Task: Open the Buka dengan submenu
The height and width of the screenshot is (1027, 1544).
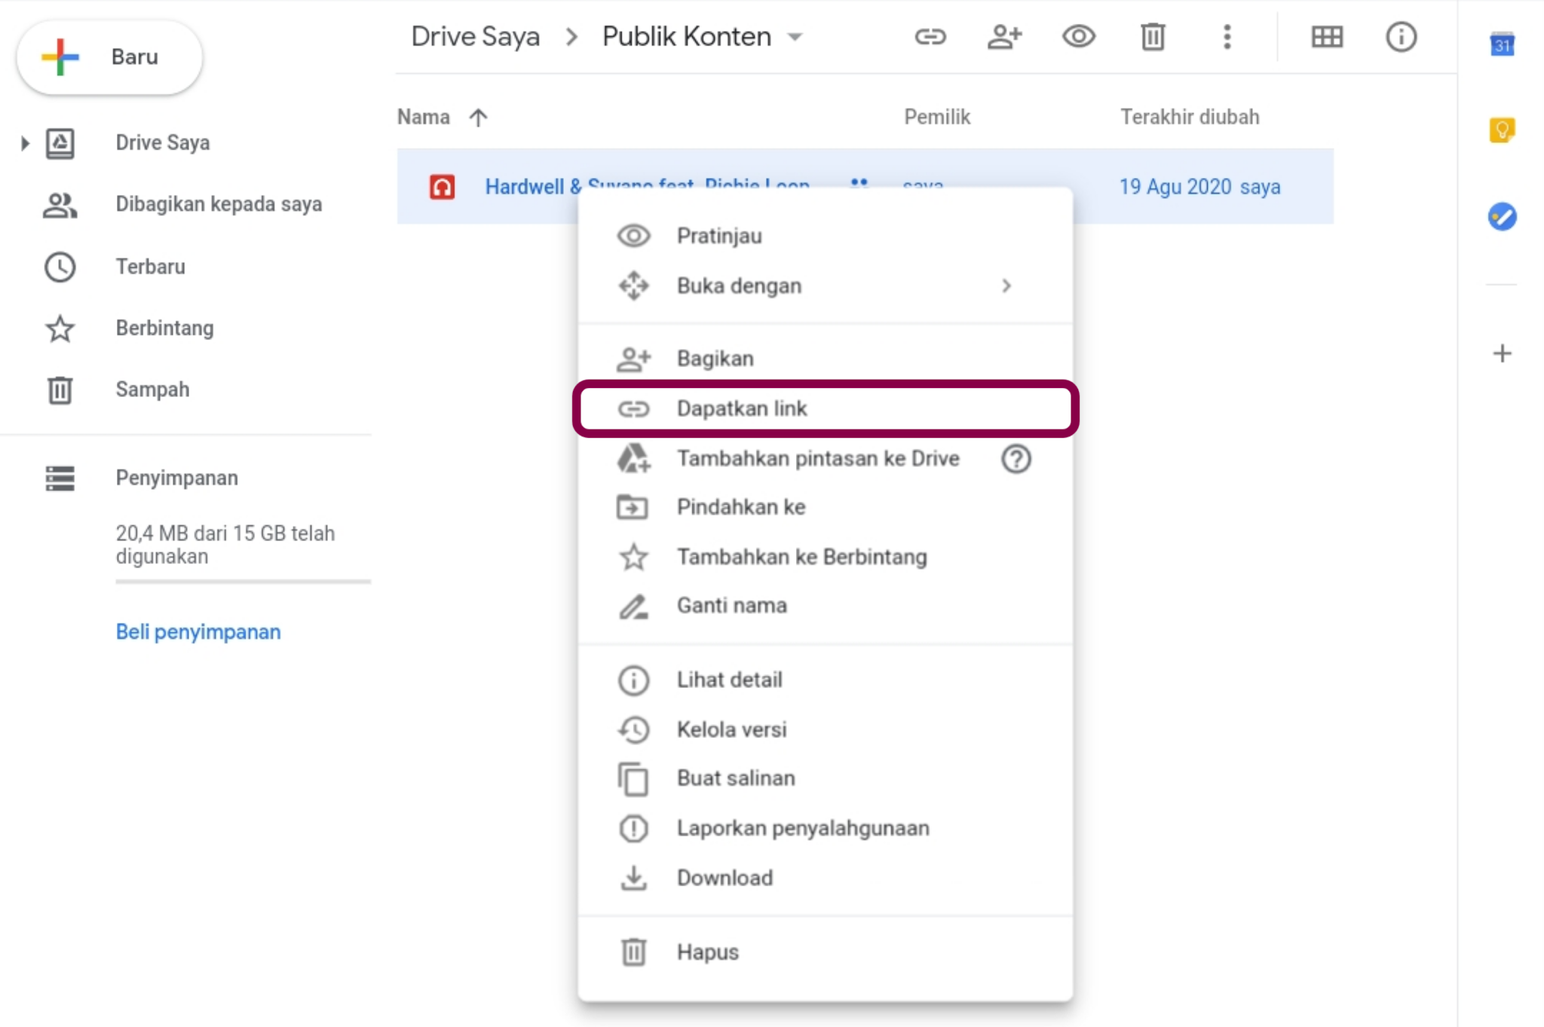Action: (x=825, y=286)
